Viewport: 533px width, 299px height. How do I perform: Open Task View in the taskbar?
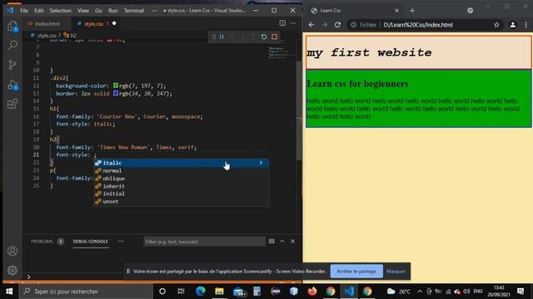click(x=181, y=292)
